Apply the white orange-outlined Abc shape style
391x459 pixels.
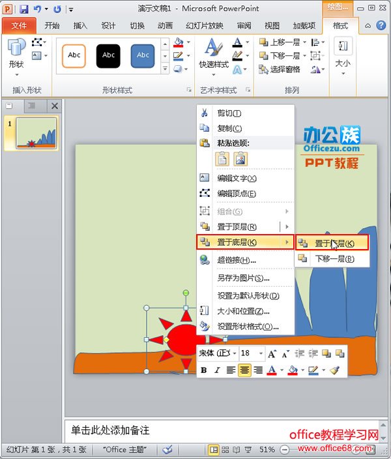(74, 56)
